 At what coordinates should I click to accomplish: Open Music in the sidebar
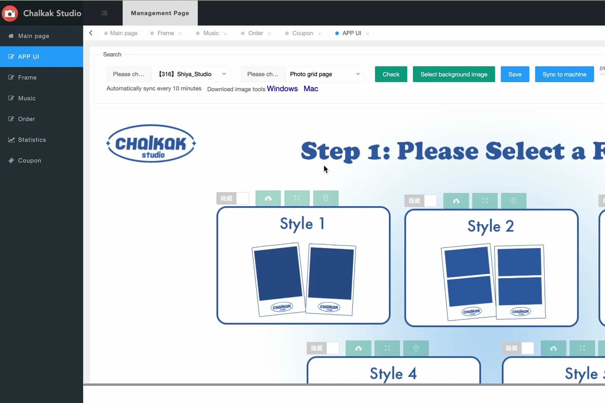(42, 98)
